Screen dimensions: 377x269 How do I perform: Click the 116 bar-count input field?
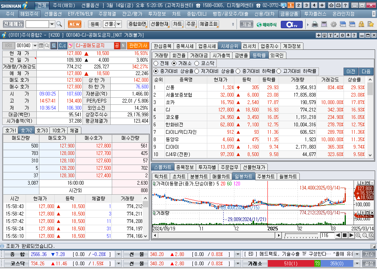(x=327, y=235)
